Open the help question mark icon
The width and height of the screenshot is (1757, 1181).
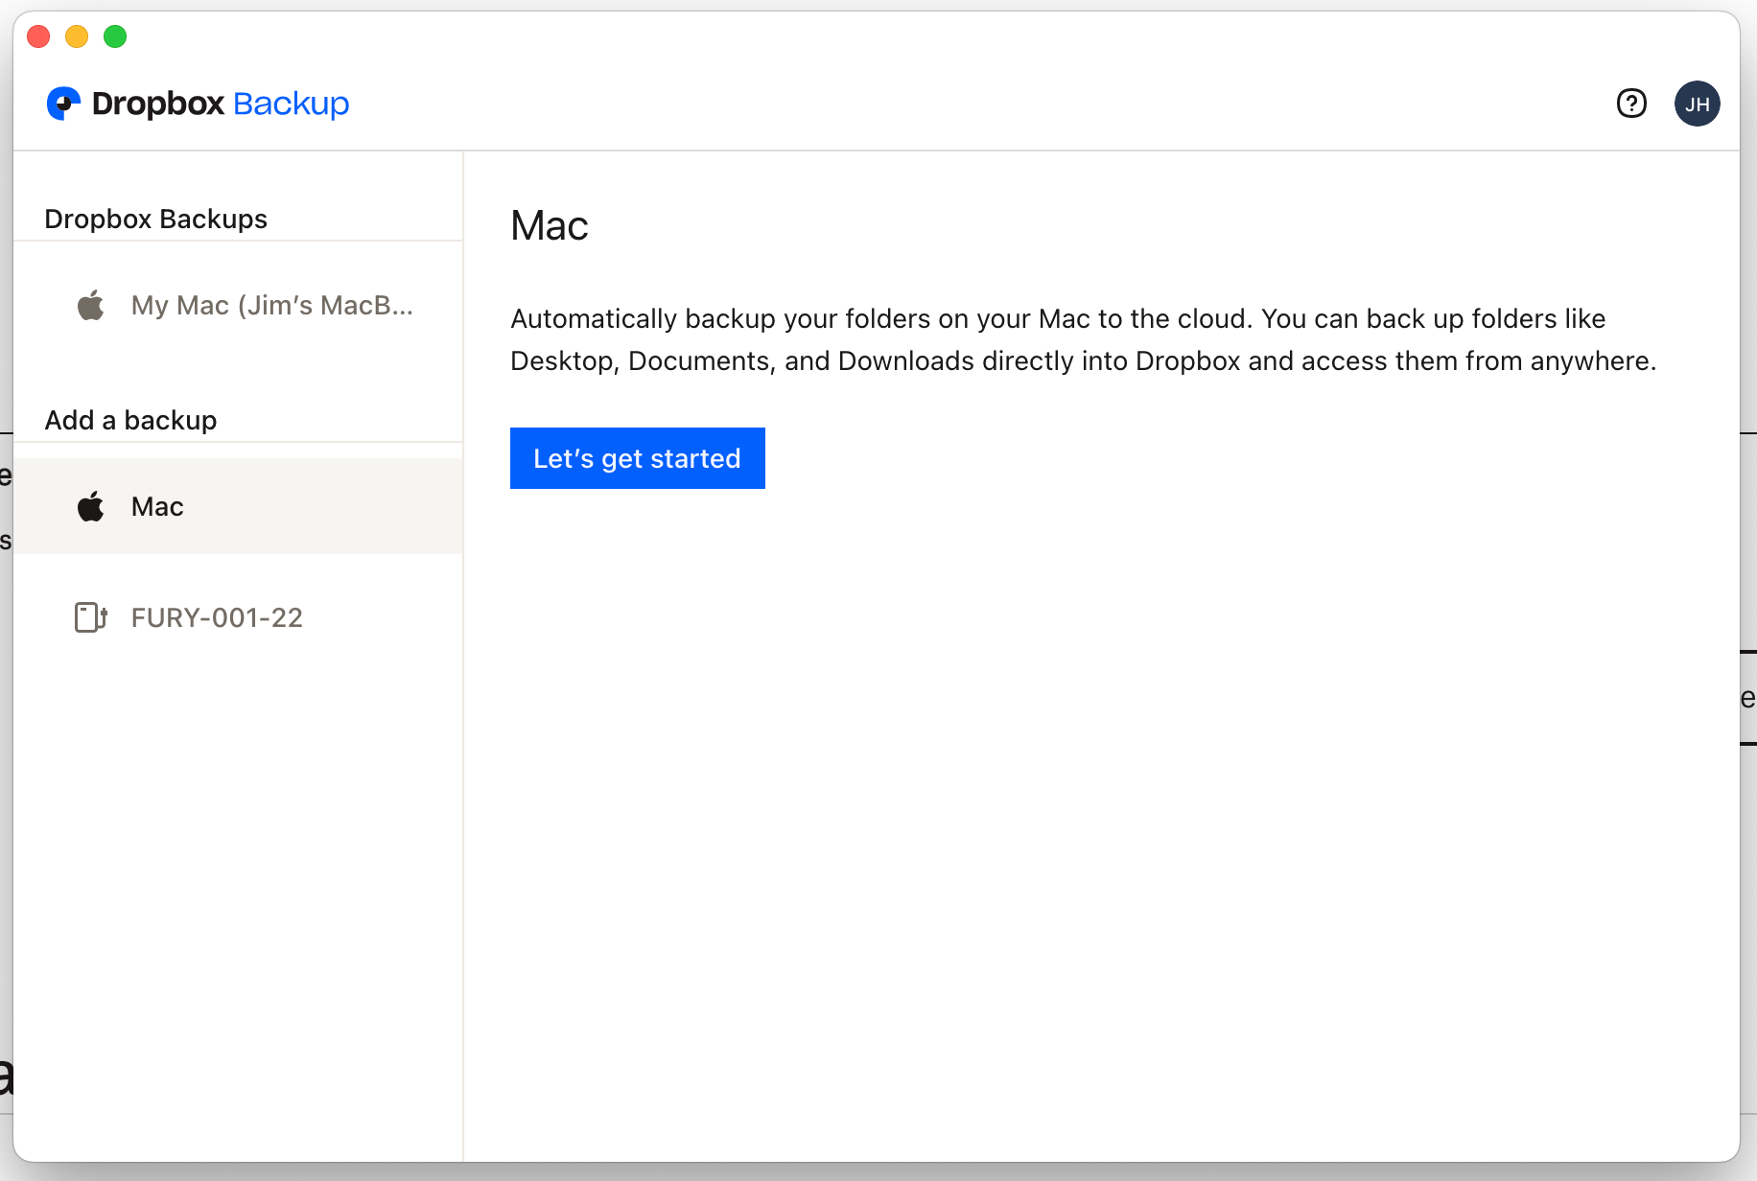(x=1631, y=104)
